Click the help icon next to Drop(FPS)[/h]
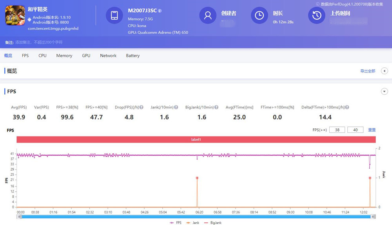392x225 pixels. [141, 107]
